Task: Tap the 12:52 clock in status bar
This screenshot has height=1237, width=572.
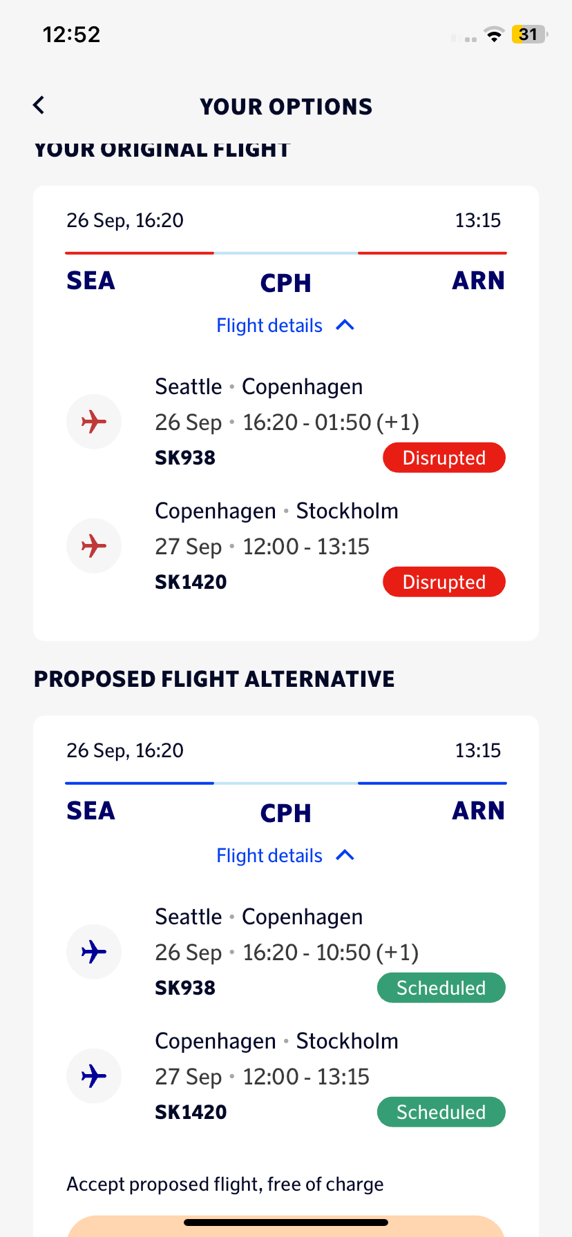Action: 72,35
